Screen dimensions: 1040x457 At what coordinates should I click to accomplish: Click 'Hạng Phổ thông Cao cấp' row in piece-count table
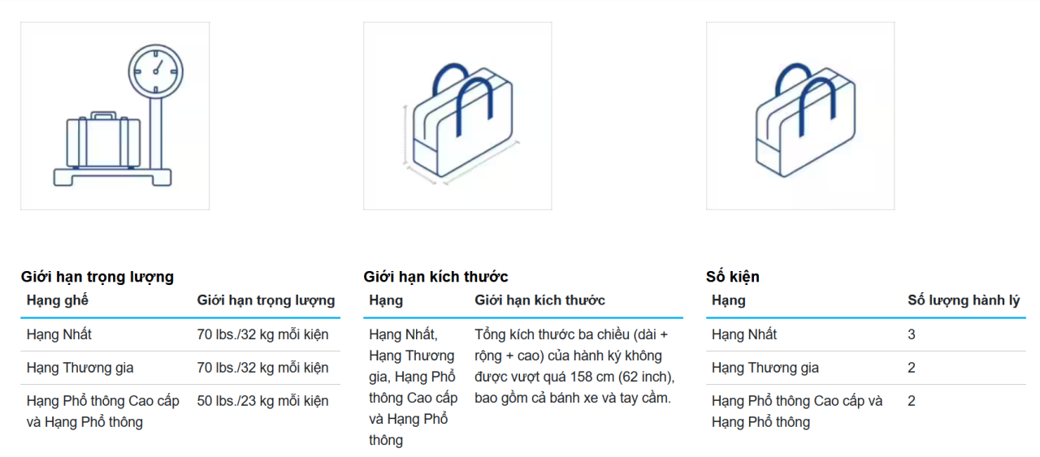866,412
